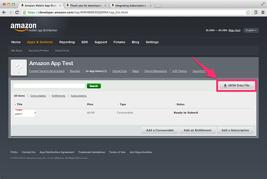Viewport: 267px width, 179px height.
Task: Download the JSON Data File
Action: 237,85
